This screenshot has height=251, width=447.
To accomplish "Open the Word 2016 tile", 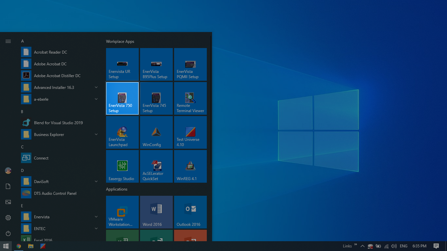I will pyautogui.click(x=156, y=212).
